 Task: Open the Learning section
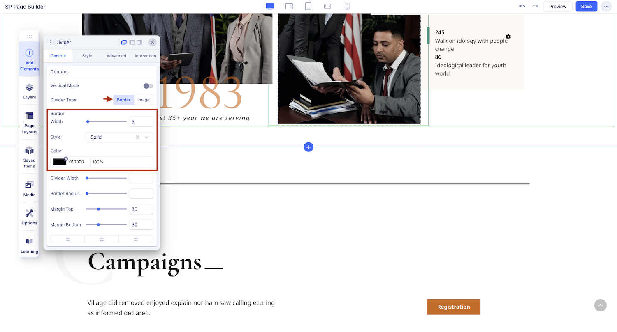pyautogui.click(x=29, y=246)
